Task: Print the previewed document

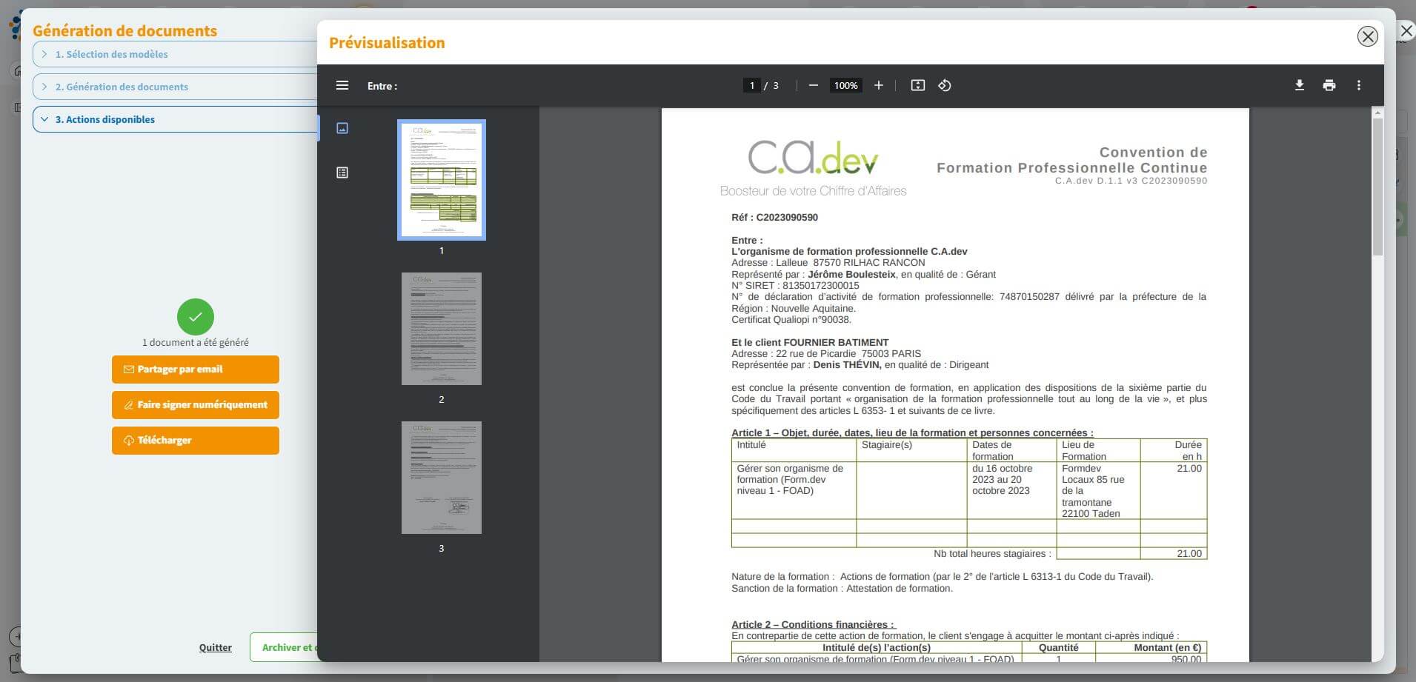Action: point(1329,86)
